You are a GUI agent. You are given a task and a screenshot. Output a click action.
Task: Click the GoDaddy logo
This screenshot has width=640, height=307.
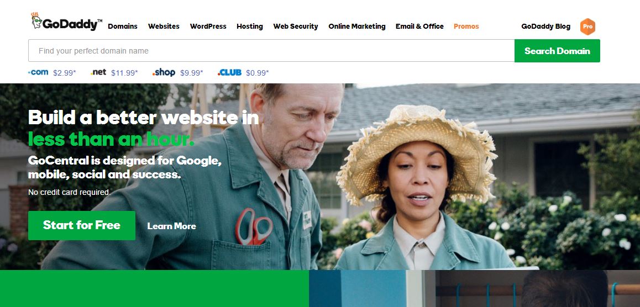point(67,22)
